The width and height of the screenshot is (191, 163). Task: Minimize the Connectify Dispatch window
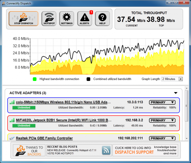(169, 2)
